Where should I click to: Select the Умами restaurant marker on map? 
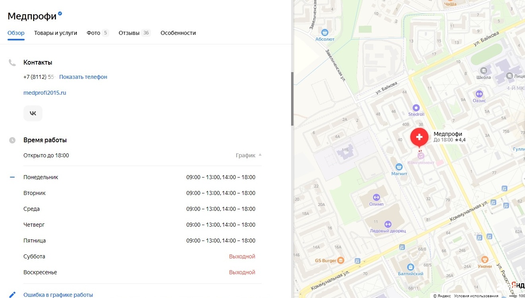(484, 260)
